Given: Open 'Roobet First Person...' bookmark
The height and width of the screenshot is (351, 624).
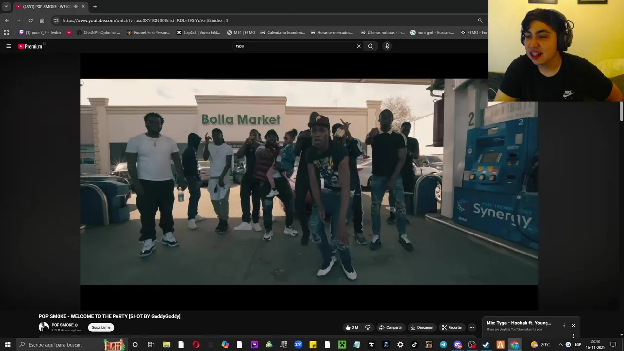Looking at the screenshot, I should tap(148, 33).
